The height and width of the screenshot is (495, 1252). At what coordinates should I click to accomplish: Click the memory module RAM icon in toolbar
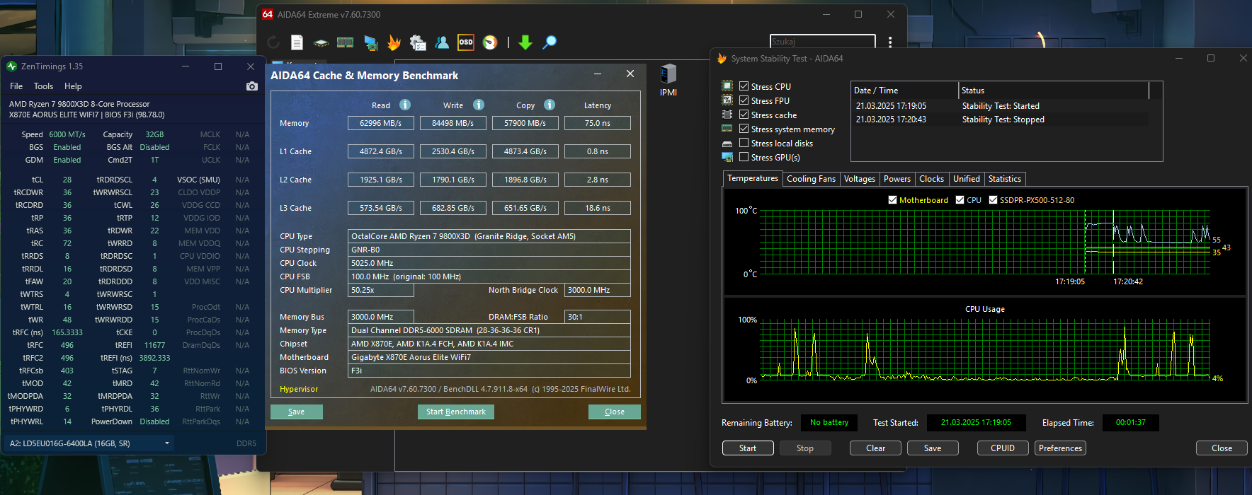coord(345,42)
